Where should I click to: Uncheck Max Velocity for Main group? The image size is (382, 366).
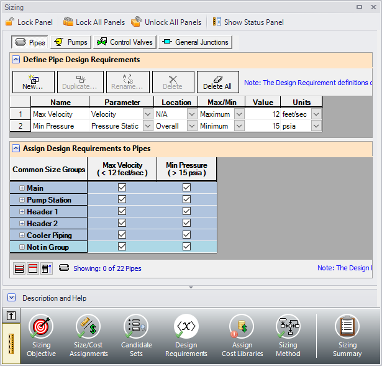[x=122, y=188]
